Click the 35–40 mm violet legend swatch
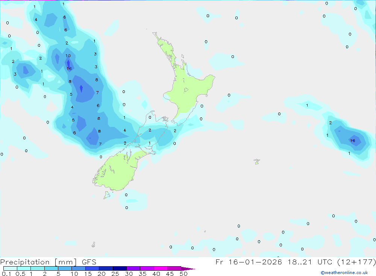The width and height of the screenshot is (376, 276). (x=147, y=268)
